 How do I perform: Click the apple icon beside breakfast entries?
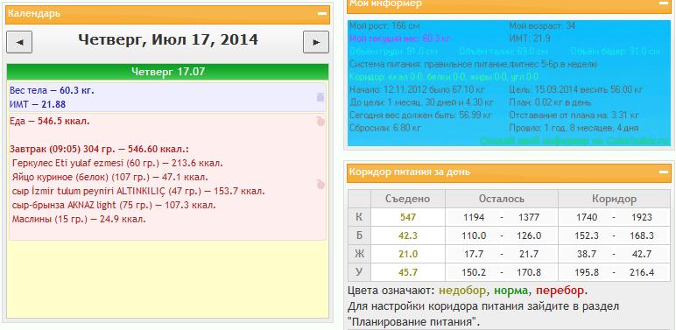(x=320, y=185)
